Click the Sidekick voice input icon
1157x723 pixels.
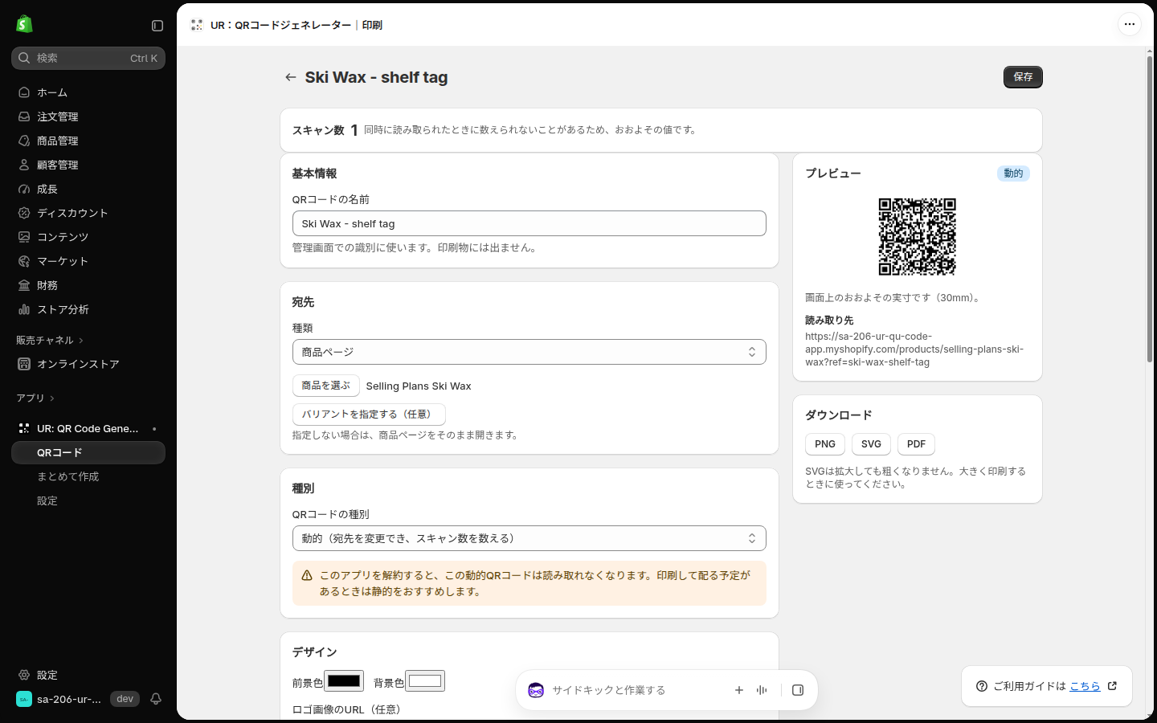[762, 690]
